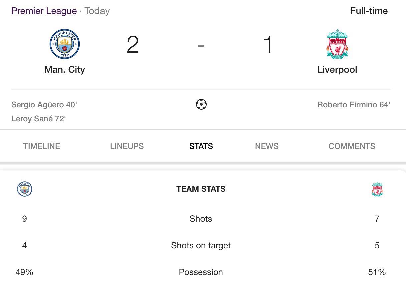The width and height of the screenshot is (406, 288).
Task: Click the soccer ball goals icon
Action: coord(201,105)
